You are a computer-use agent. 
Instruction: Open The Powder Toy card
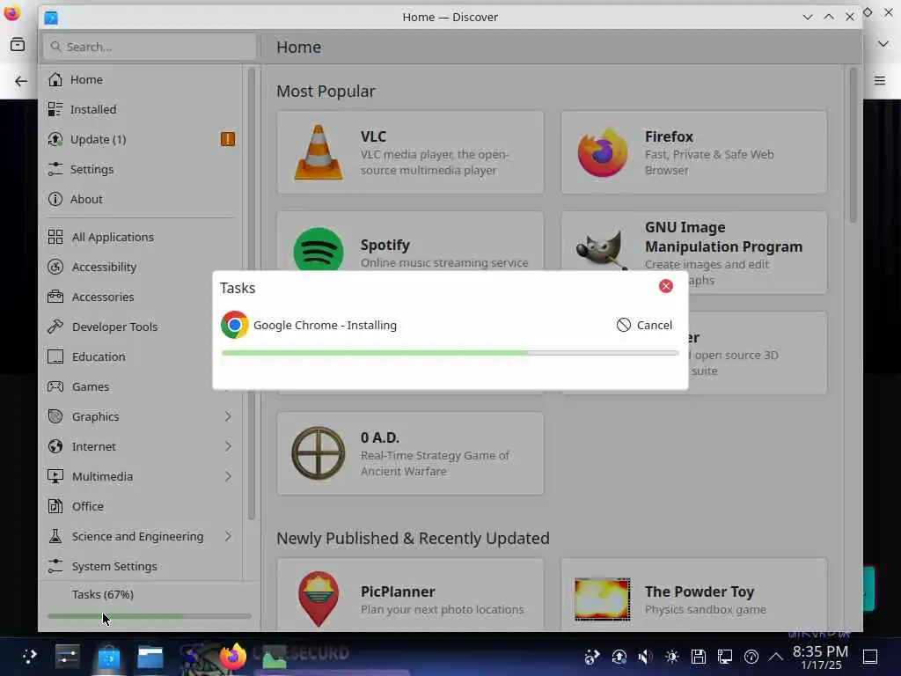tap(694, 595)
